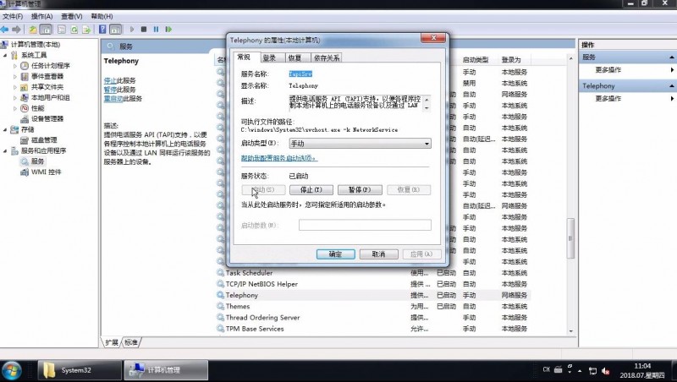Expand the 事件查看器 tree node

click(15, 76)
